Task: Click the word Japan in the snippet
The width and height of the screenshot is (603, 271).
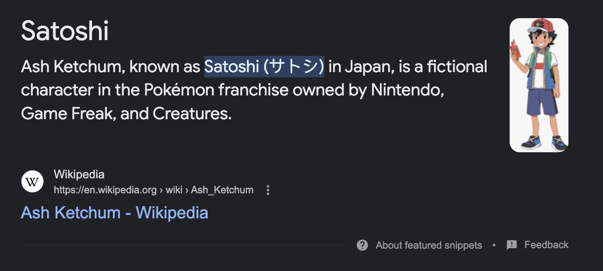Action: coord(368,67)
